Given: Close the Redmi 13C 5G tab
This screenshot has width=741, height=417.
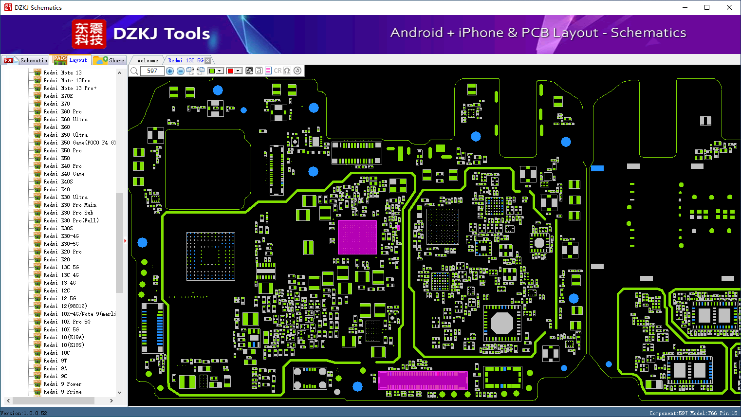Looking at the screenshot, I should click(x=208, y=60).
